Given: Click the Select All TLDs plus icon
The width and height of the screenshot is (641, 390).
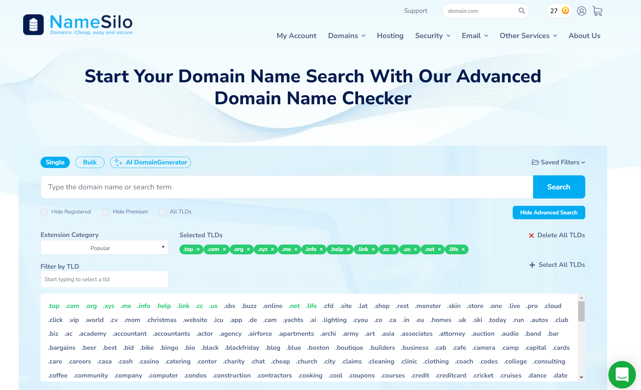Looking at the screenshot, I should point(533,265).
